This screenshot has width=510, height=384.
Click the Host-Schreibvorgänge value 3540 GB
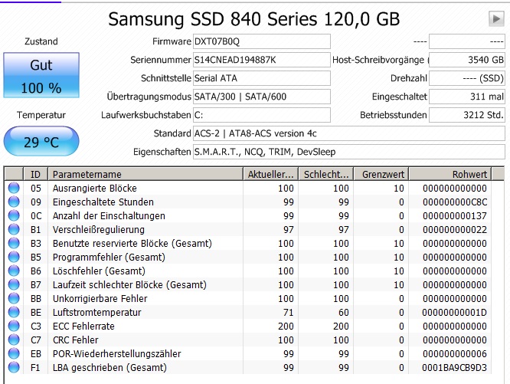467,60
